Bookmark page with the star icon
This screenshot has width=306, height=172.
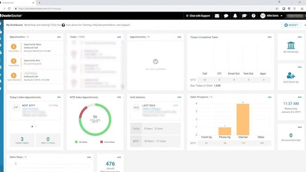[x=277, y=8]
